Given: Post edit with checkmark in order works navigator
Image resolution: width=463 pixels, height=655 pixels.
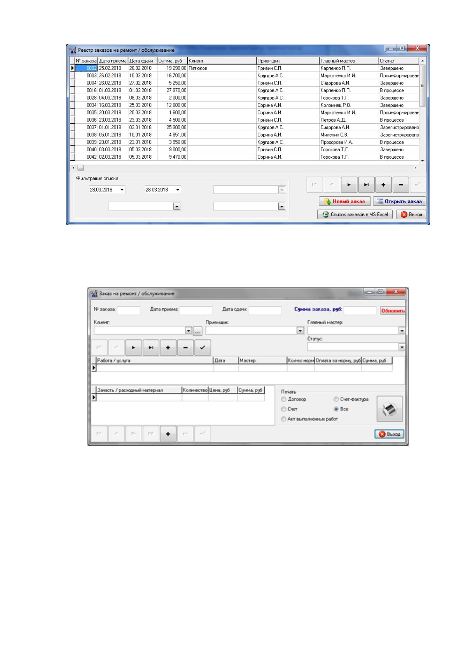Looking at the screenshot, I should tap(203, 348).
